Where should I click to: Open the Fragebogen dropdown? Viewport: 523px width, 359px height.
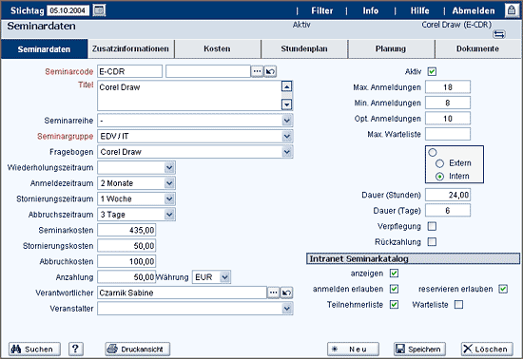coord(287,152)
